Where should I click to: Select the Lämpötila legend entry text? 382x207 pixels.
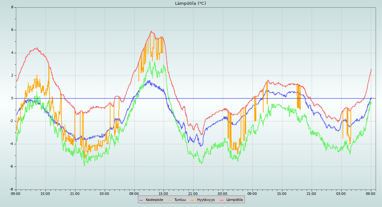pyautogui.click(x=234, y=200)
